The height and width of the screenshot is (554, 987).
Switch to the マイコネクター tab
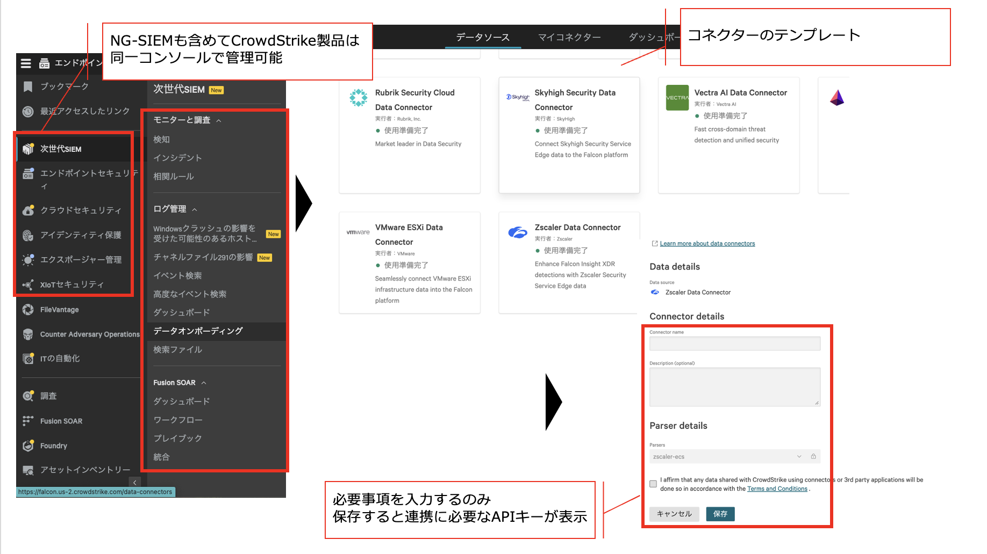pyautogui.click(x=569, y=38)
